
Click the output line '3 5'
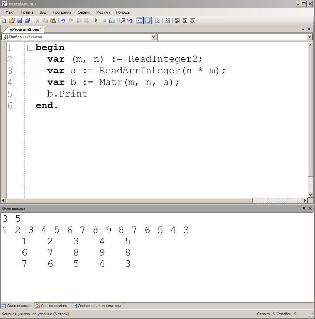point(11,219)
